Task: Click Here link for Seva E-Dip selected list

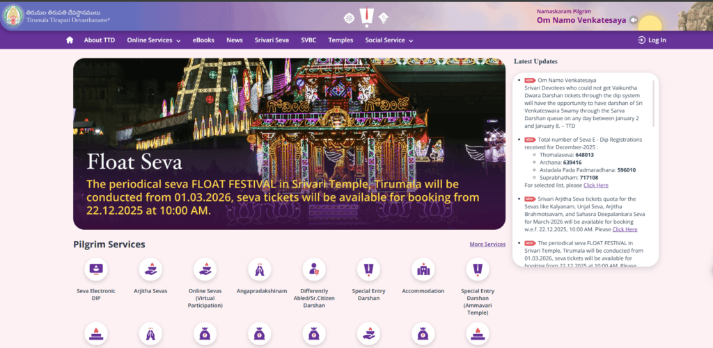Action: pos(596,185)
